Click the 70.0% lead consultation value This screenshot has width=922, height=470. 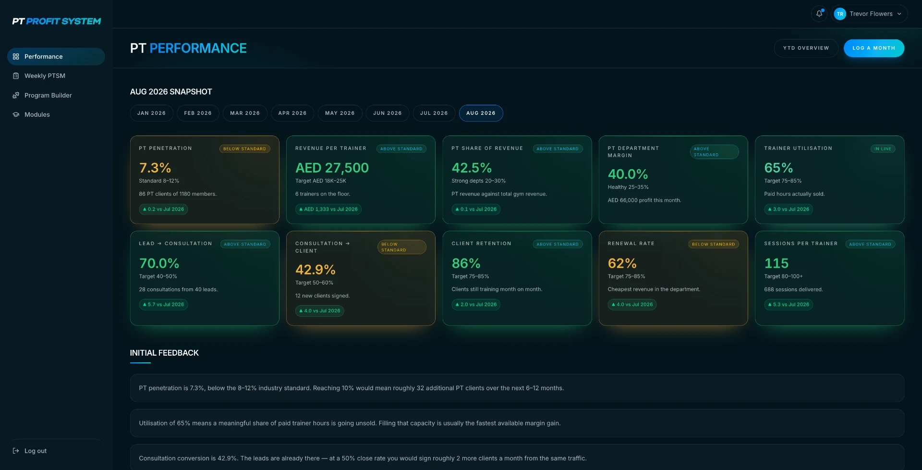click(159, 263)
